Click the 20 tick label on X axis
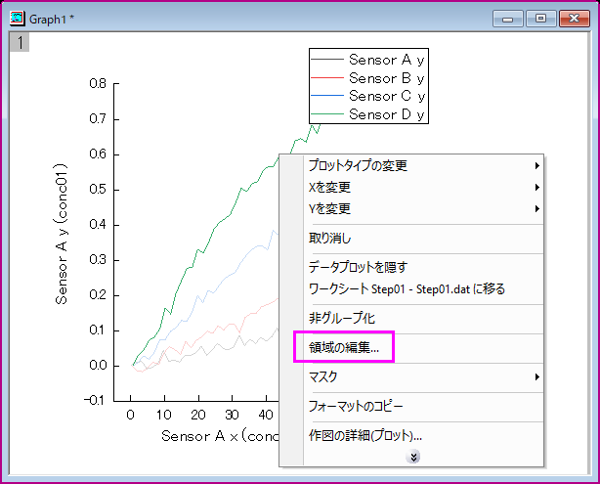The image size is (600, 484). [198, 415]
